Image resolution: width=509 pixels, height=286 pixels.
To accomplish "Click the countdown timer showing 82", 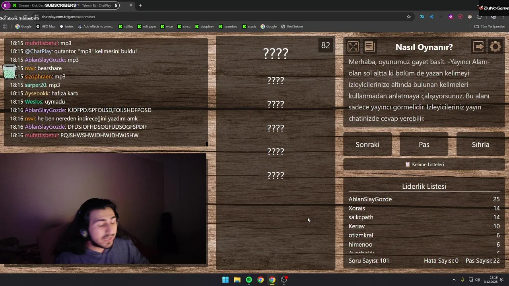I will [x=326, y=45].
